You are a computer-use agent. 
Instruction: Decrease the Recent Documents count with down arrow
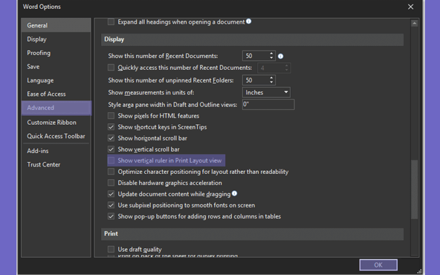click(x=271, y=58)
